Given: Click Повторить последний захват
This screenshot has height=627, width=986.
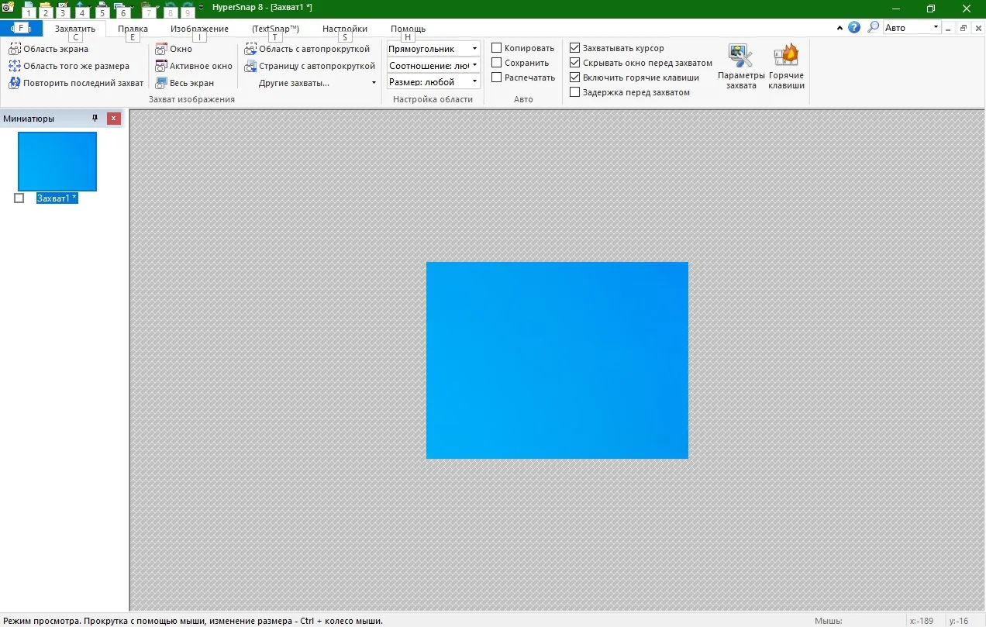Looking at the screenshot, I should pyautogui.click(x=76, y=83).
